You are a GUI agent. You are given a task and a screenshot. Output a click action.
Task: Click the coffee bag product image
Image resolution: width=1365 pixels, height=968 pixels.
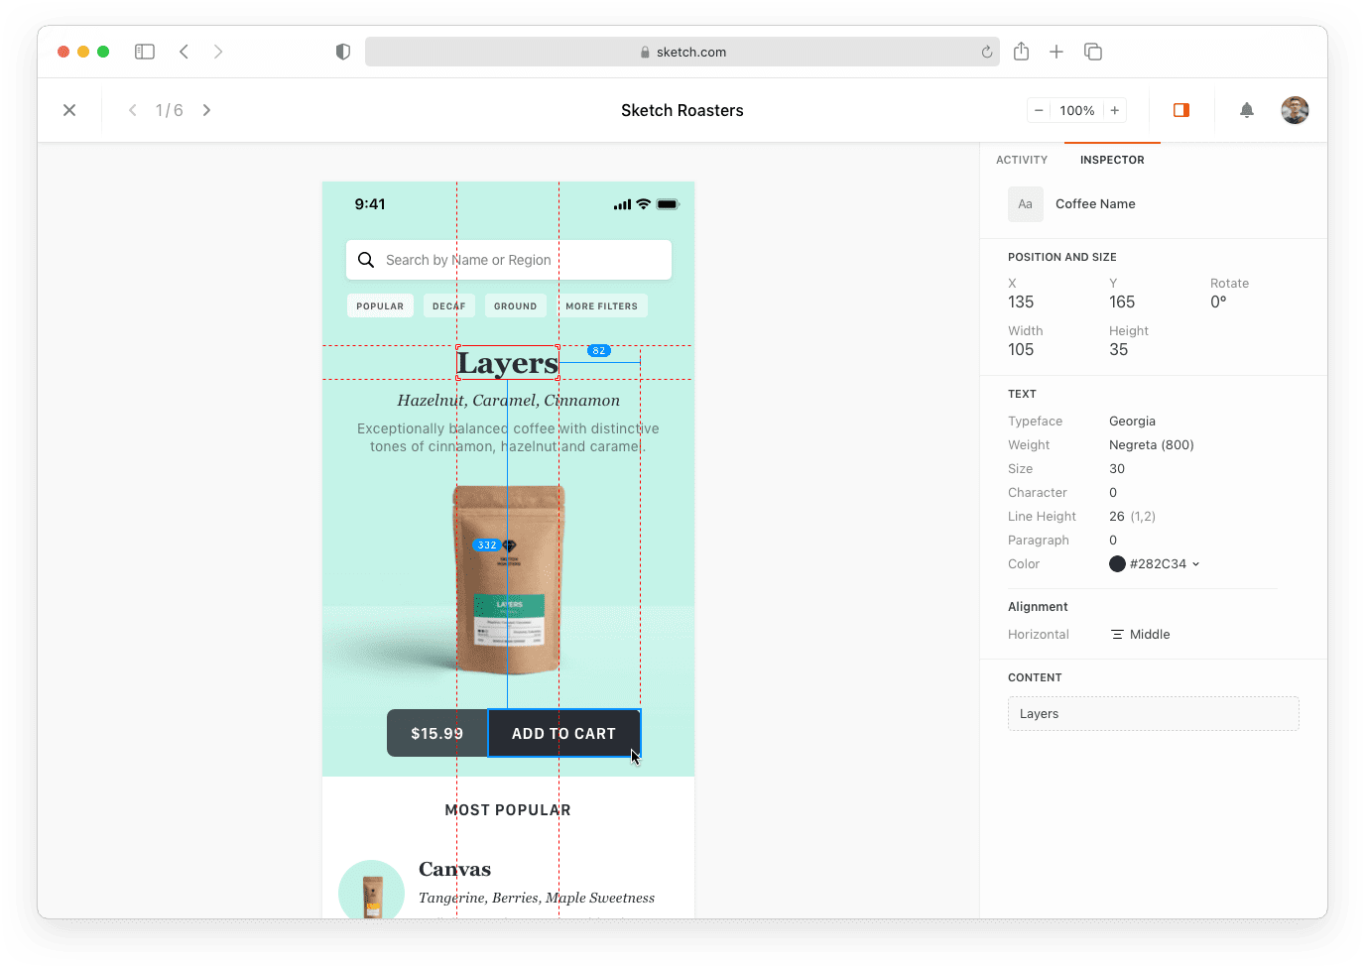(509, 580)
